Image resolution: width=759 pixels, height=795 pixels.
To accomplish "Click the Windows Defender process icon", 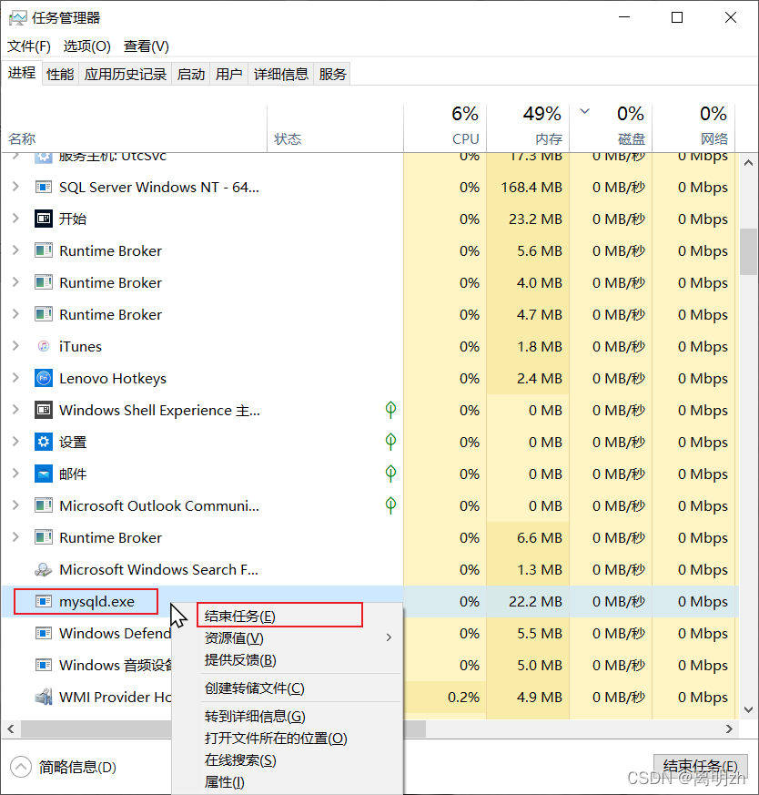I will [44, 633].
